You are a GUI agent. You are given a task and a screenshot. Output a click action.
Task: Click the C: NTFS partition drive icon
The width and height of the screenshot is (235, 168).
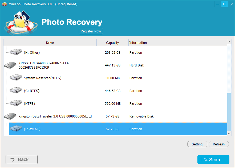tap(16, 90)
